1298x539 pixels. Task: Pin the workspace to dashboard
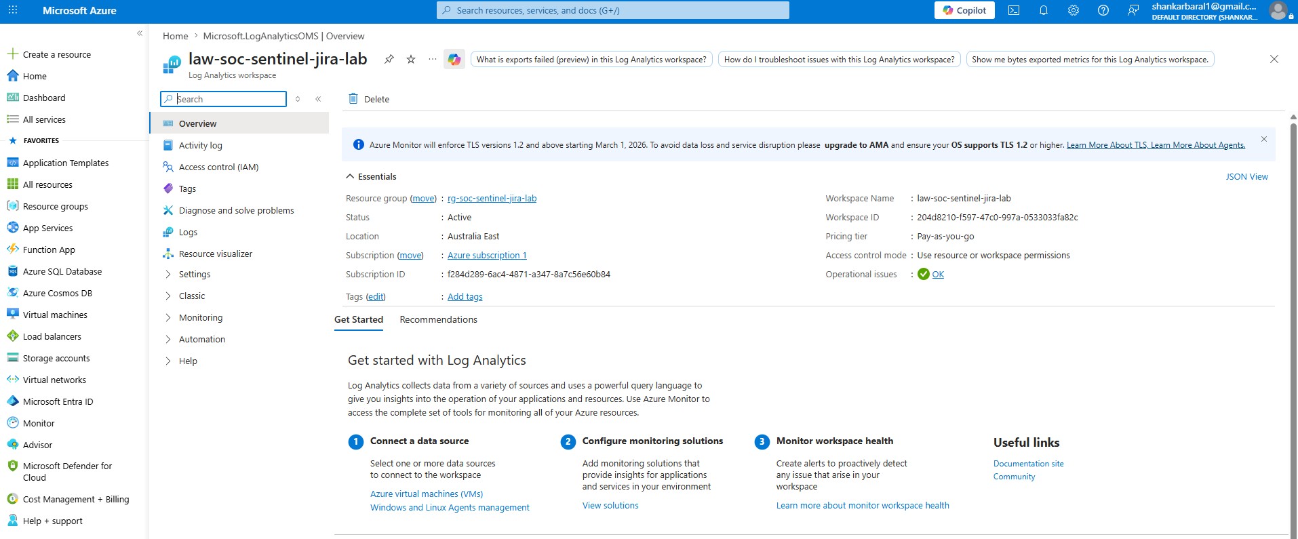click(389, 59)
